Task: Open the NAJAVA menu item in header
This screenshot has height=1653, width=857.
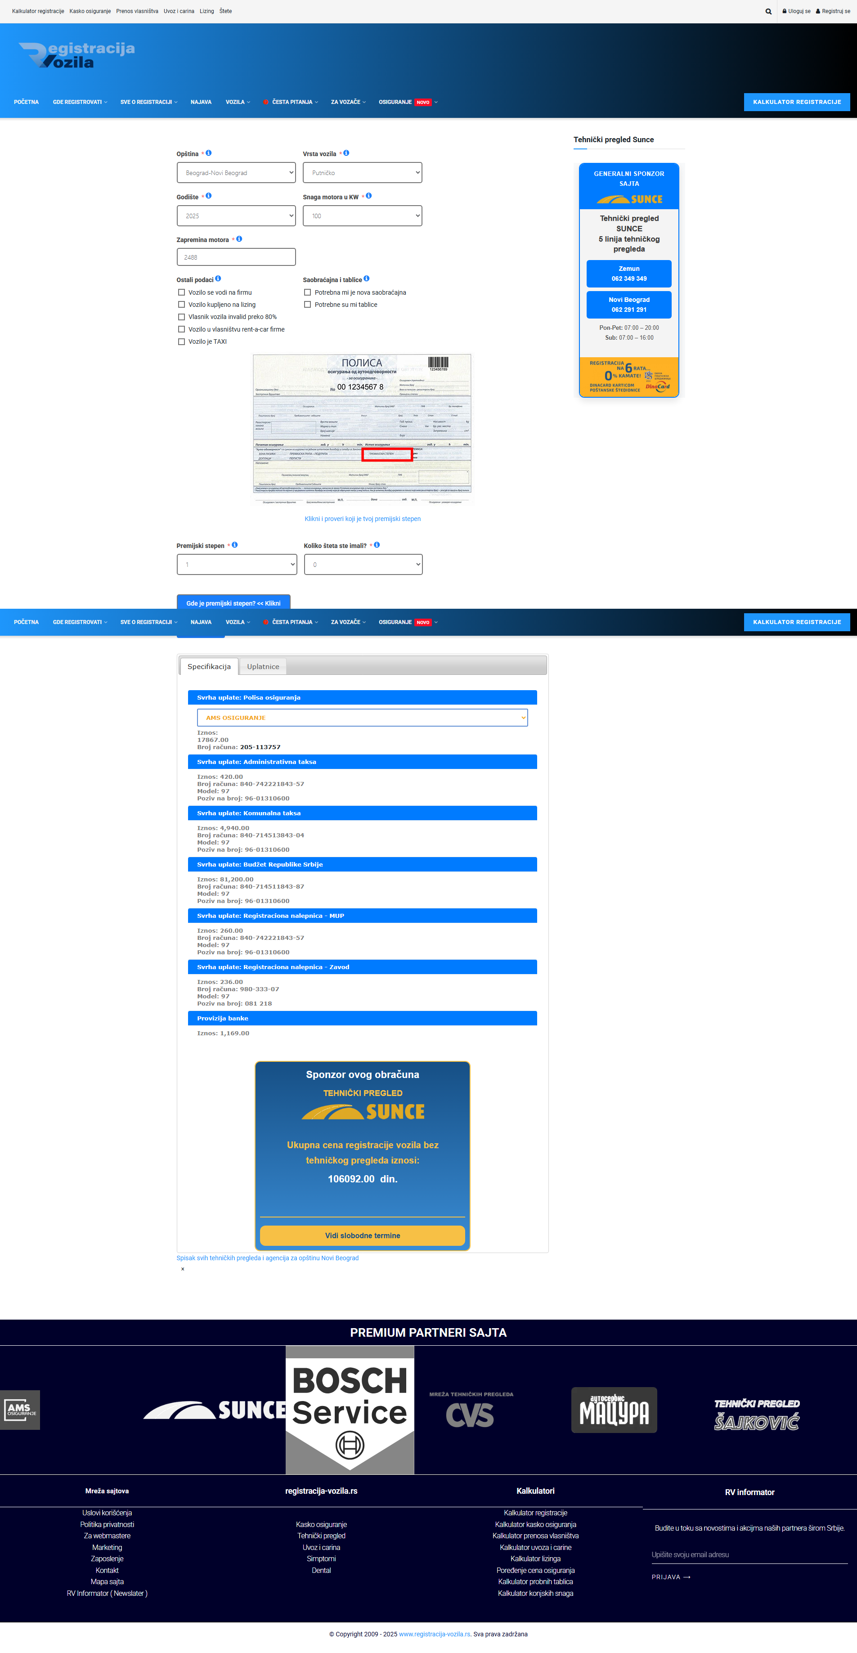Action: pyautogui.click(x=201, y=102)
